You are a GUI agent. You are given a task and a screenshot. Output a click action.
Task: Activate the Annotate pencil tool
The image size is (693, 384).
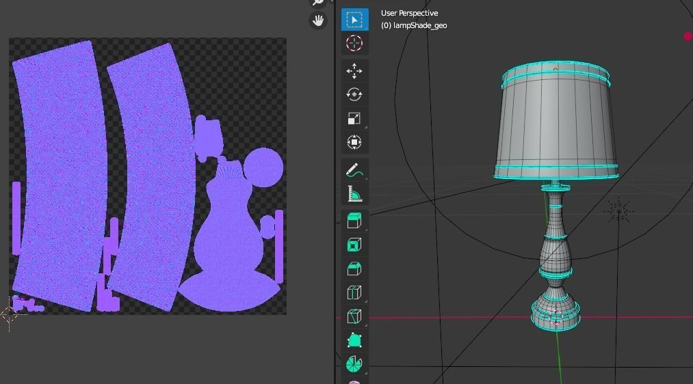pyautogui.click(x=354, y=170)
